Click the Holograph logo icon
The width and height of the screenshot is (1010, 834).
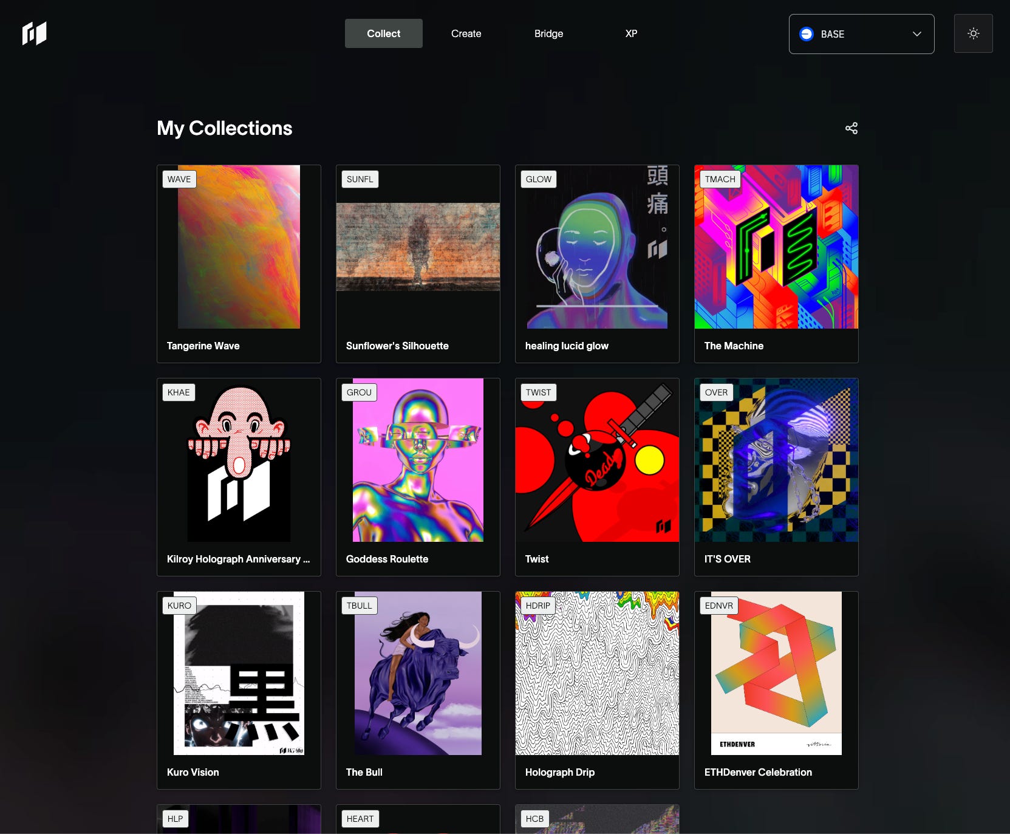tap(34, 33)
